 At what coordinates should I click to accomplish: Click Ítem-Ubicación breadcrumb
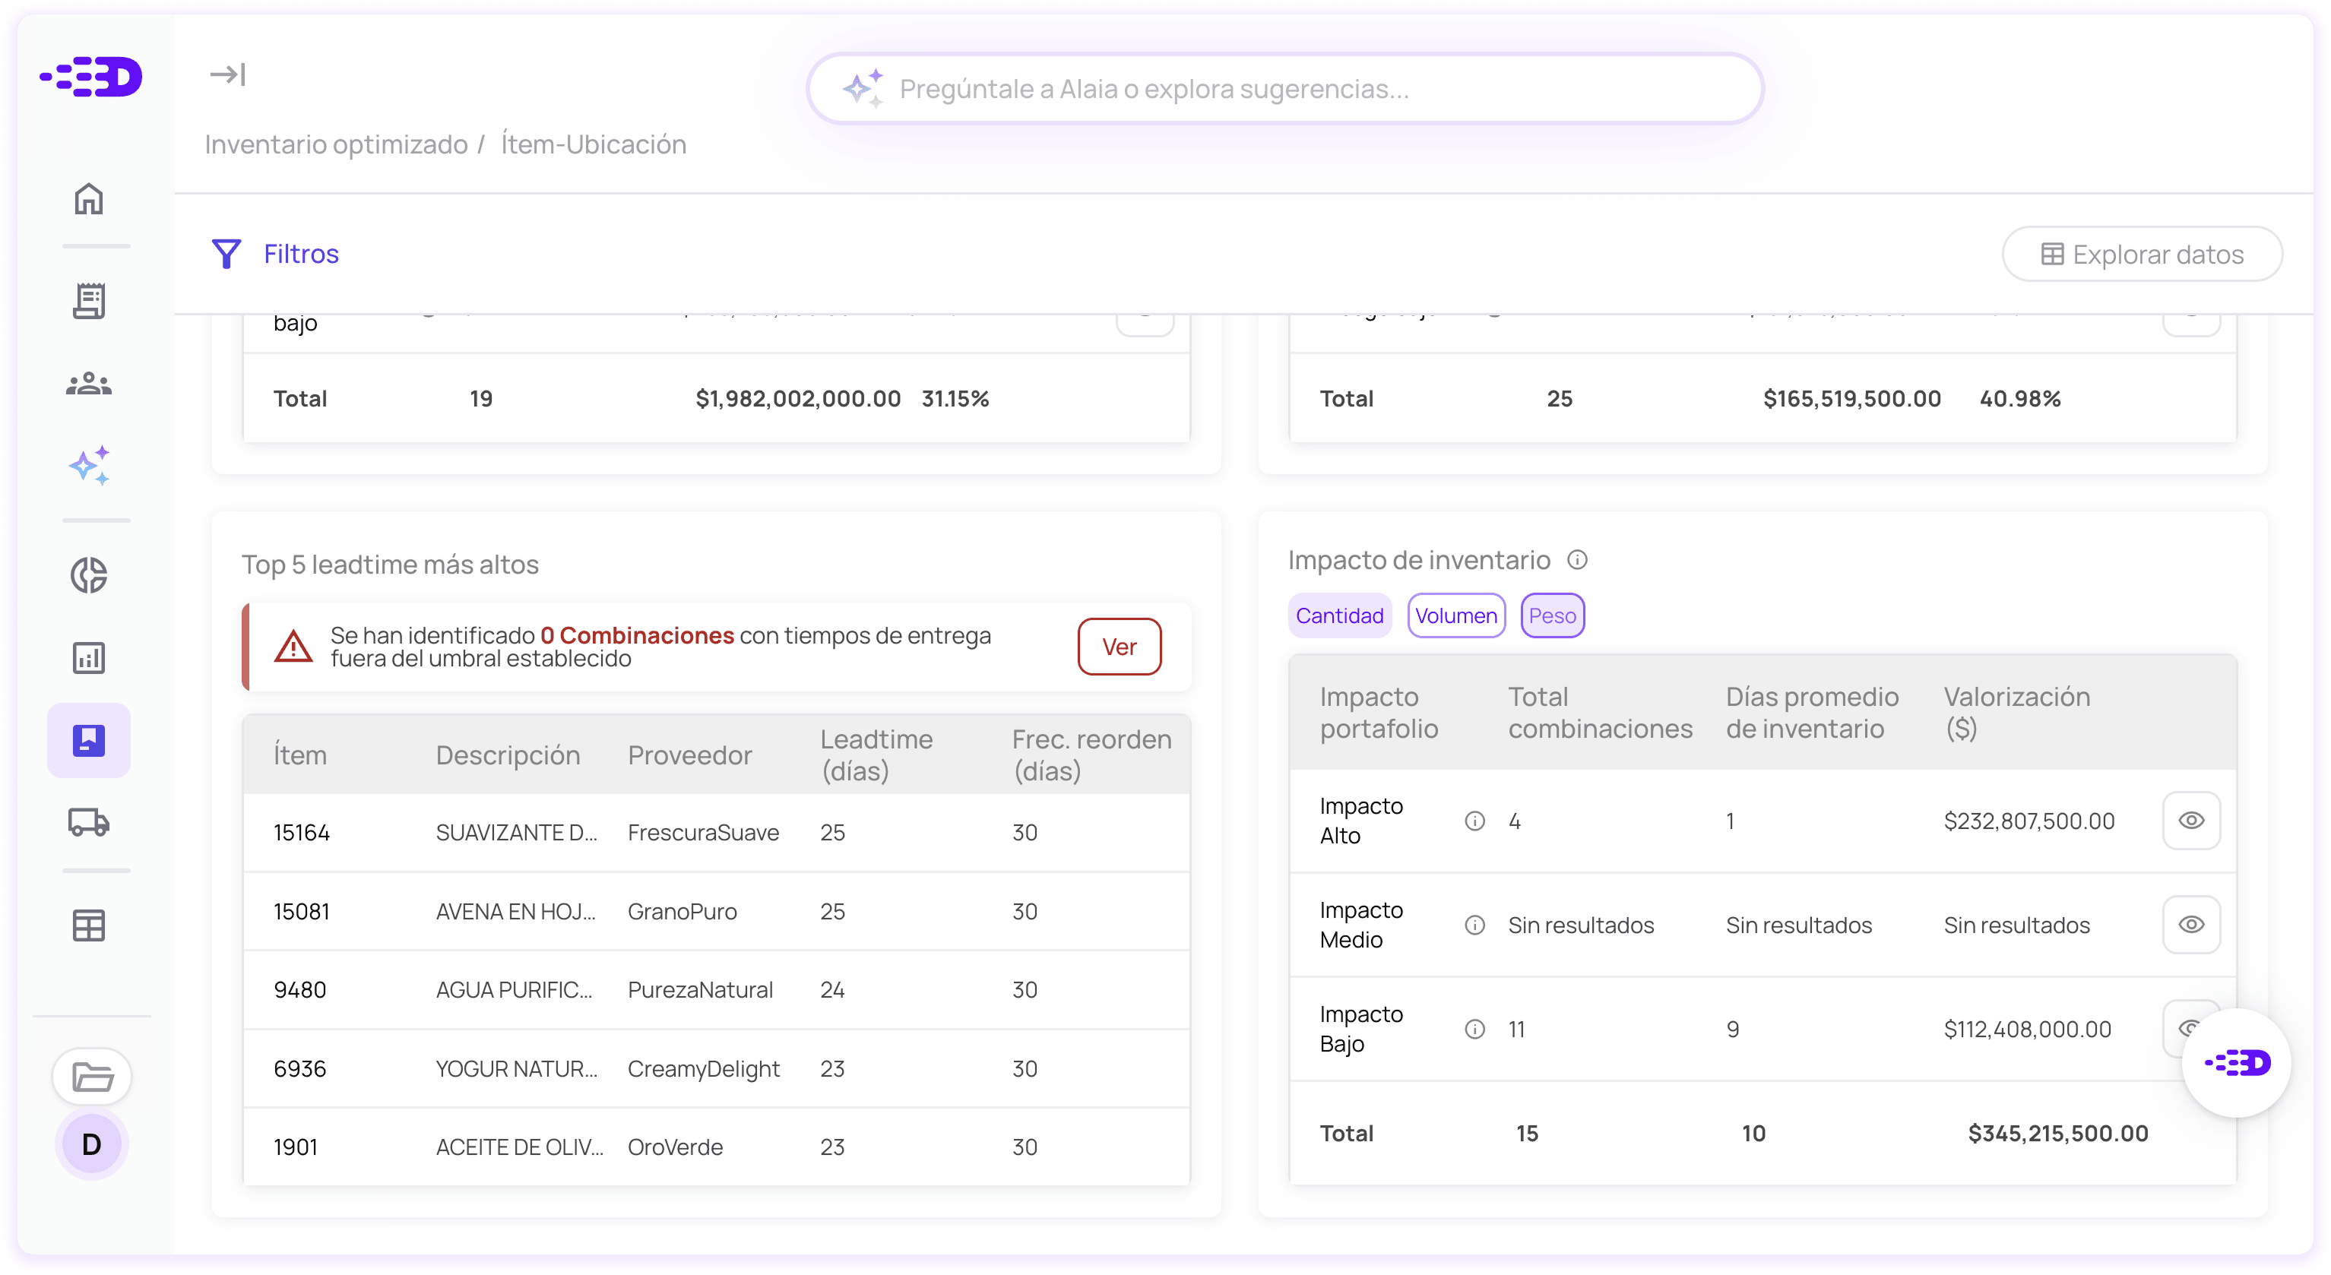tap(594, 145)
